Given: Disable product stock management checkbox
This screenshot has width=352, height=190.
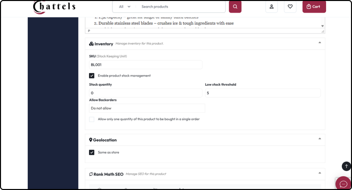Looking at the screenshot, I should point(92,75).
